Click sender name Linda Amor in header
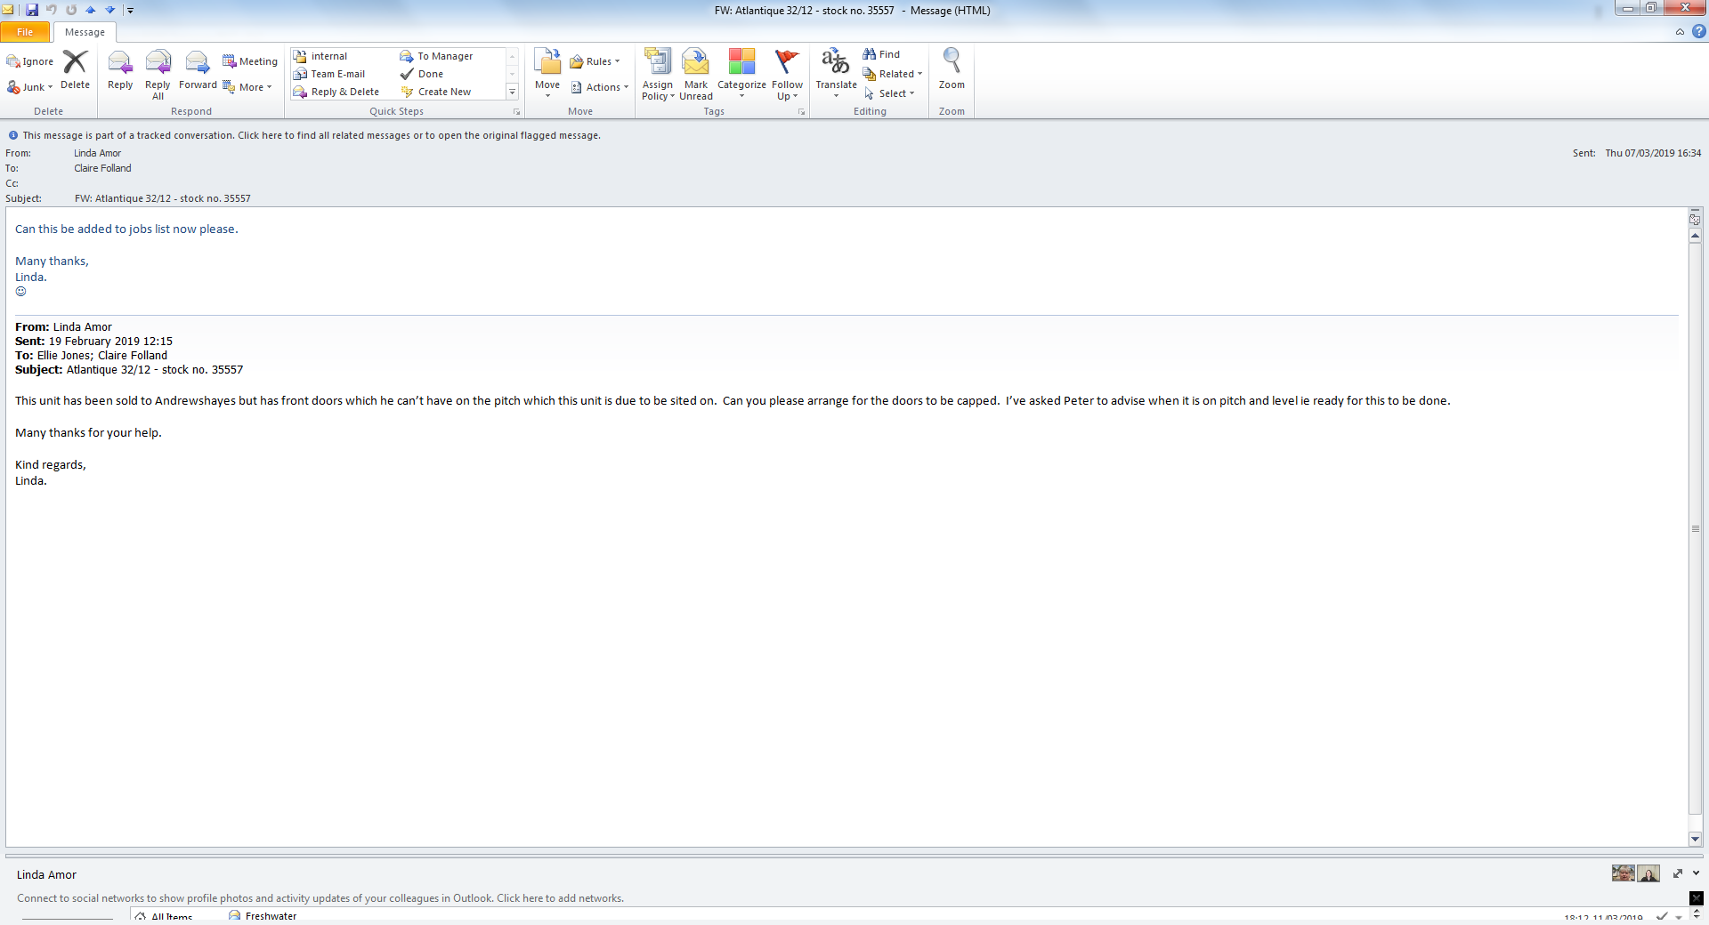The width and height of the screenshot is (1709, 925). click(97, 153)
